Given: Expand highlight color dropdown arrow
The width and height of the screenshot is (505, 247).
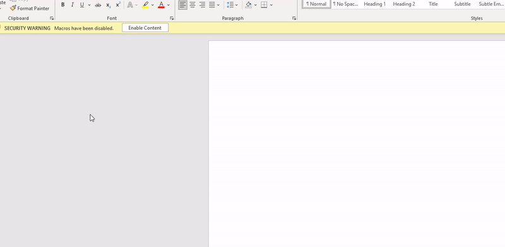Looking at the screenshot, I should point(153,5).
